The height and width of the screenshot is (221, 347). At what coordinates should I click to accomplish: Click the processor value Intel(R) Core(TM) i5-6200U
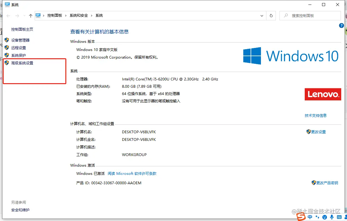pos(170,79)
